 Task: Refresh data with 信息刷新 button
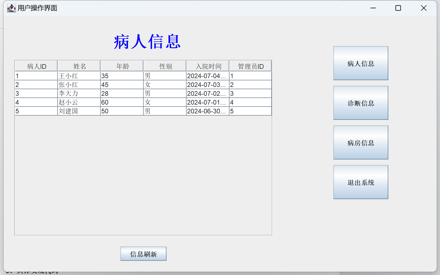[143, 254]
